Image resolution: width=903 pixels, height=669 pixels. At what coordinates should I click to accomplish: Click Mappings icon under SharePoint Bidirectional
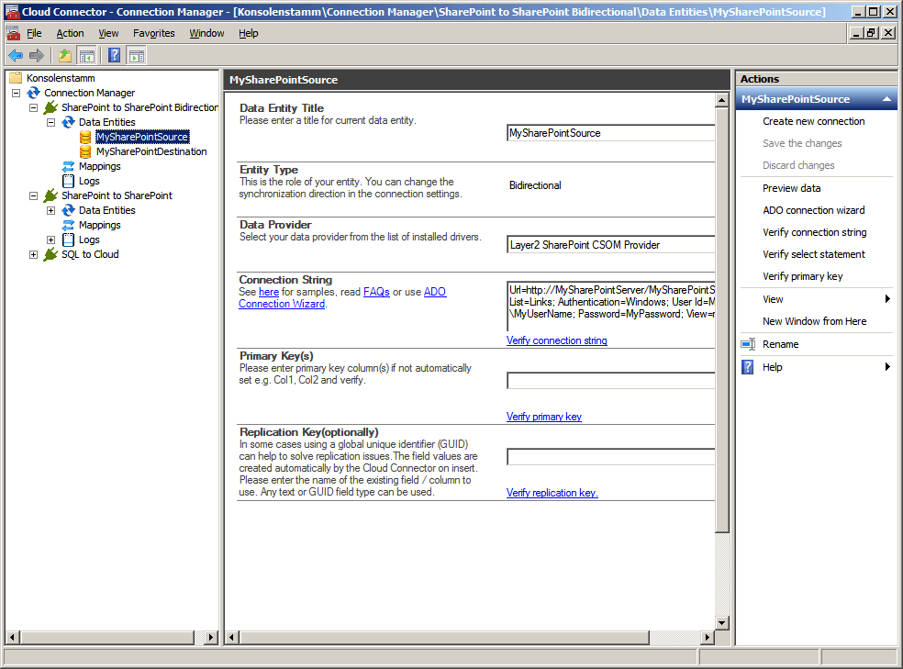tap(69, 166)
